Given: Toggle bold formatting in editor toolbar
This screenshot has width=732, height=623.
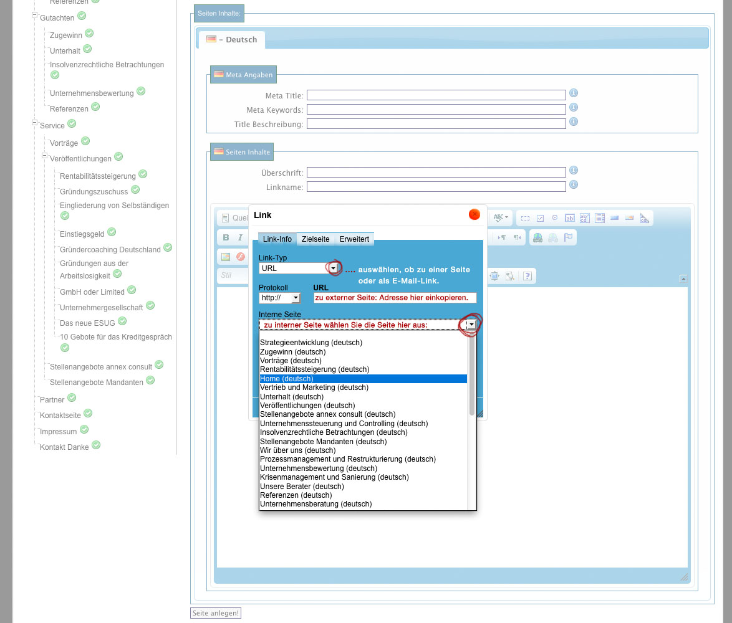Looking at the screenshot, I should [226, 237].
